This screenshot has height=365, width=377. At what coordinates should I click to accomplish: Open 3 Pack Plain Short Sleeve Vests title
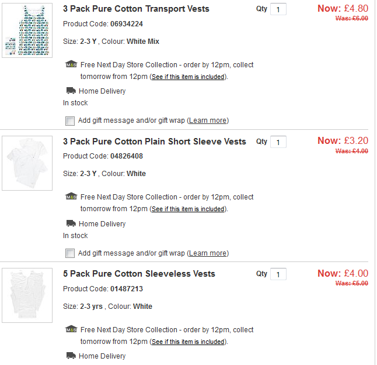tap(155, 142)
